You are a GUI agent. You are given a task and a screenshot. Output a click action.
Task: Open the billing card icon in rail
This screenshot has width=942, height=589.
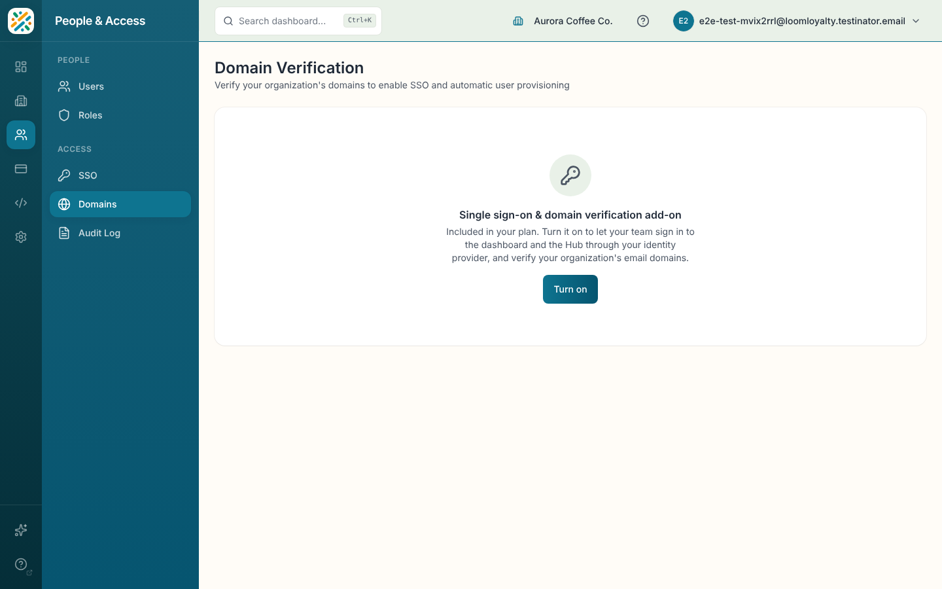click(x=21, y=169)
